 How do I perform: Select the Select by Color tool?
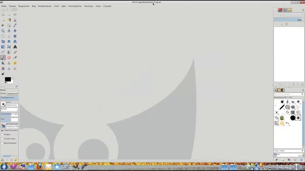point(9,20)
